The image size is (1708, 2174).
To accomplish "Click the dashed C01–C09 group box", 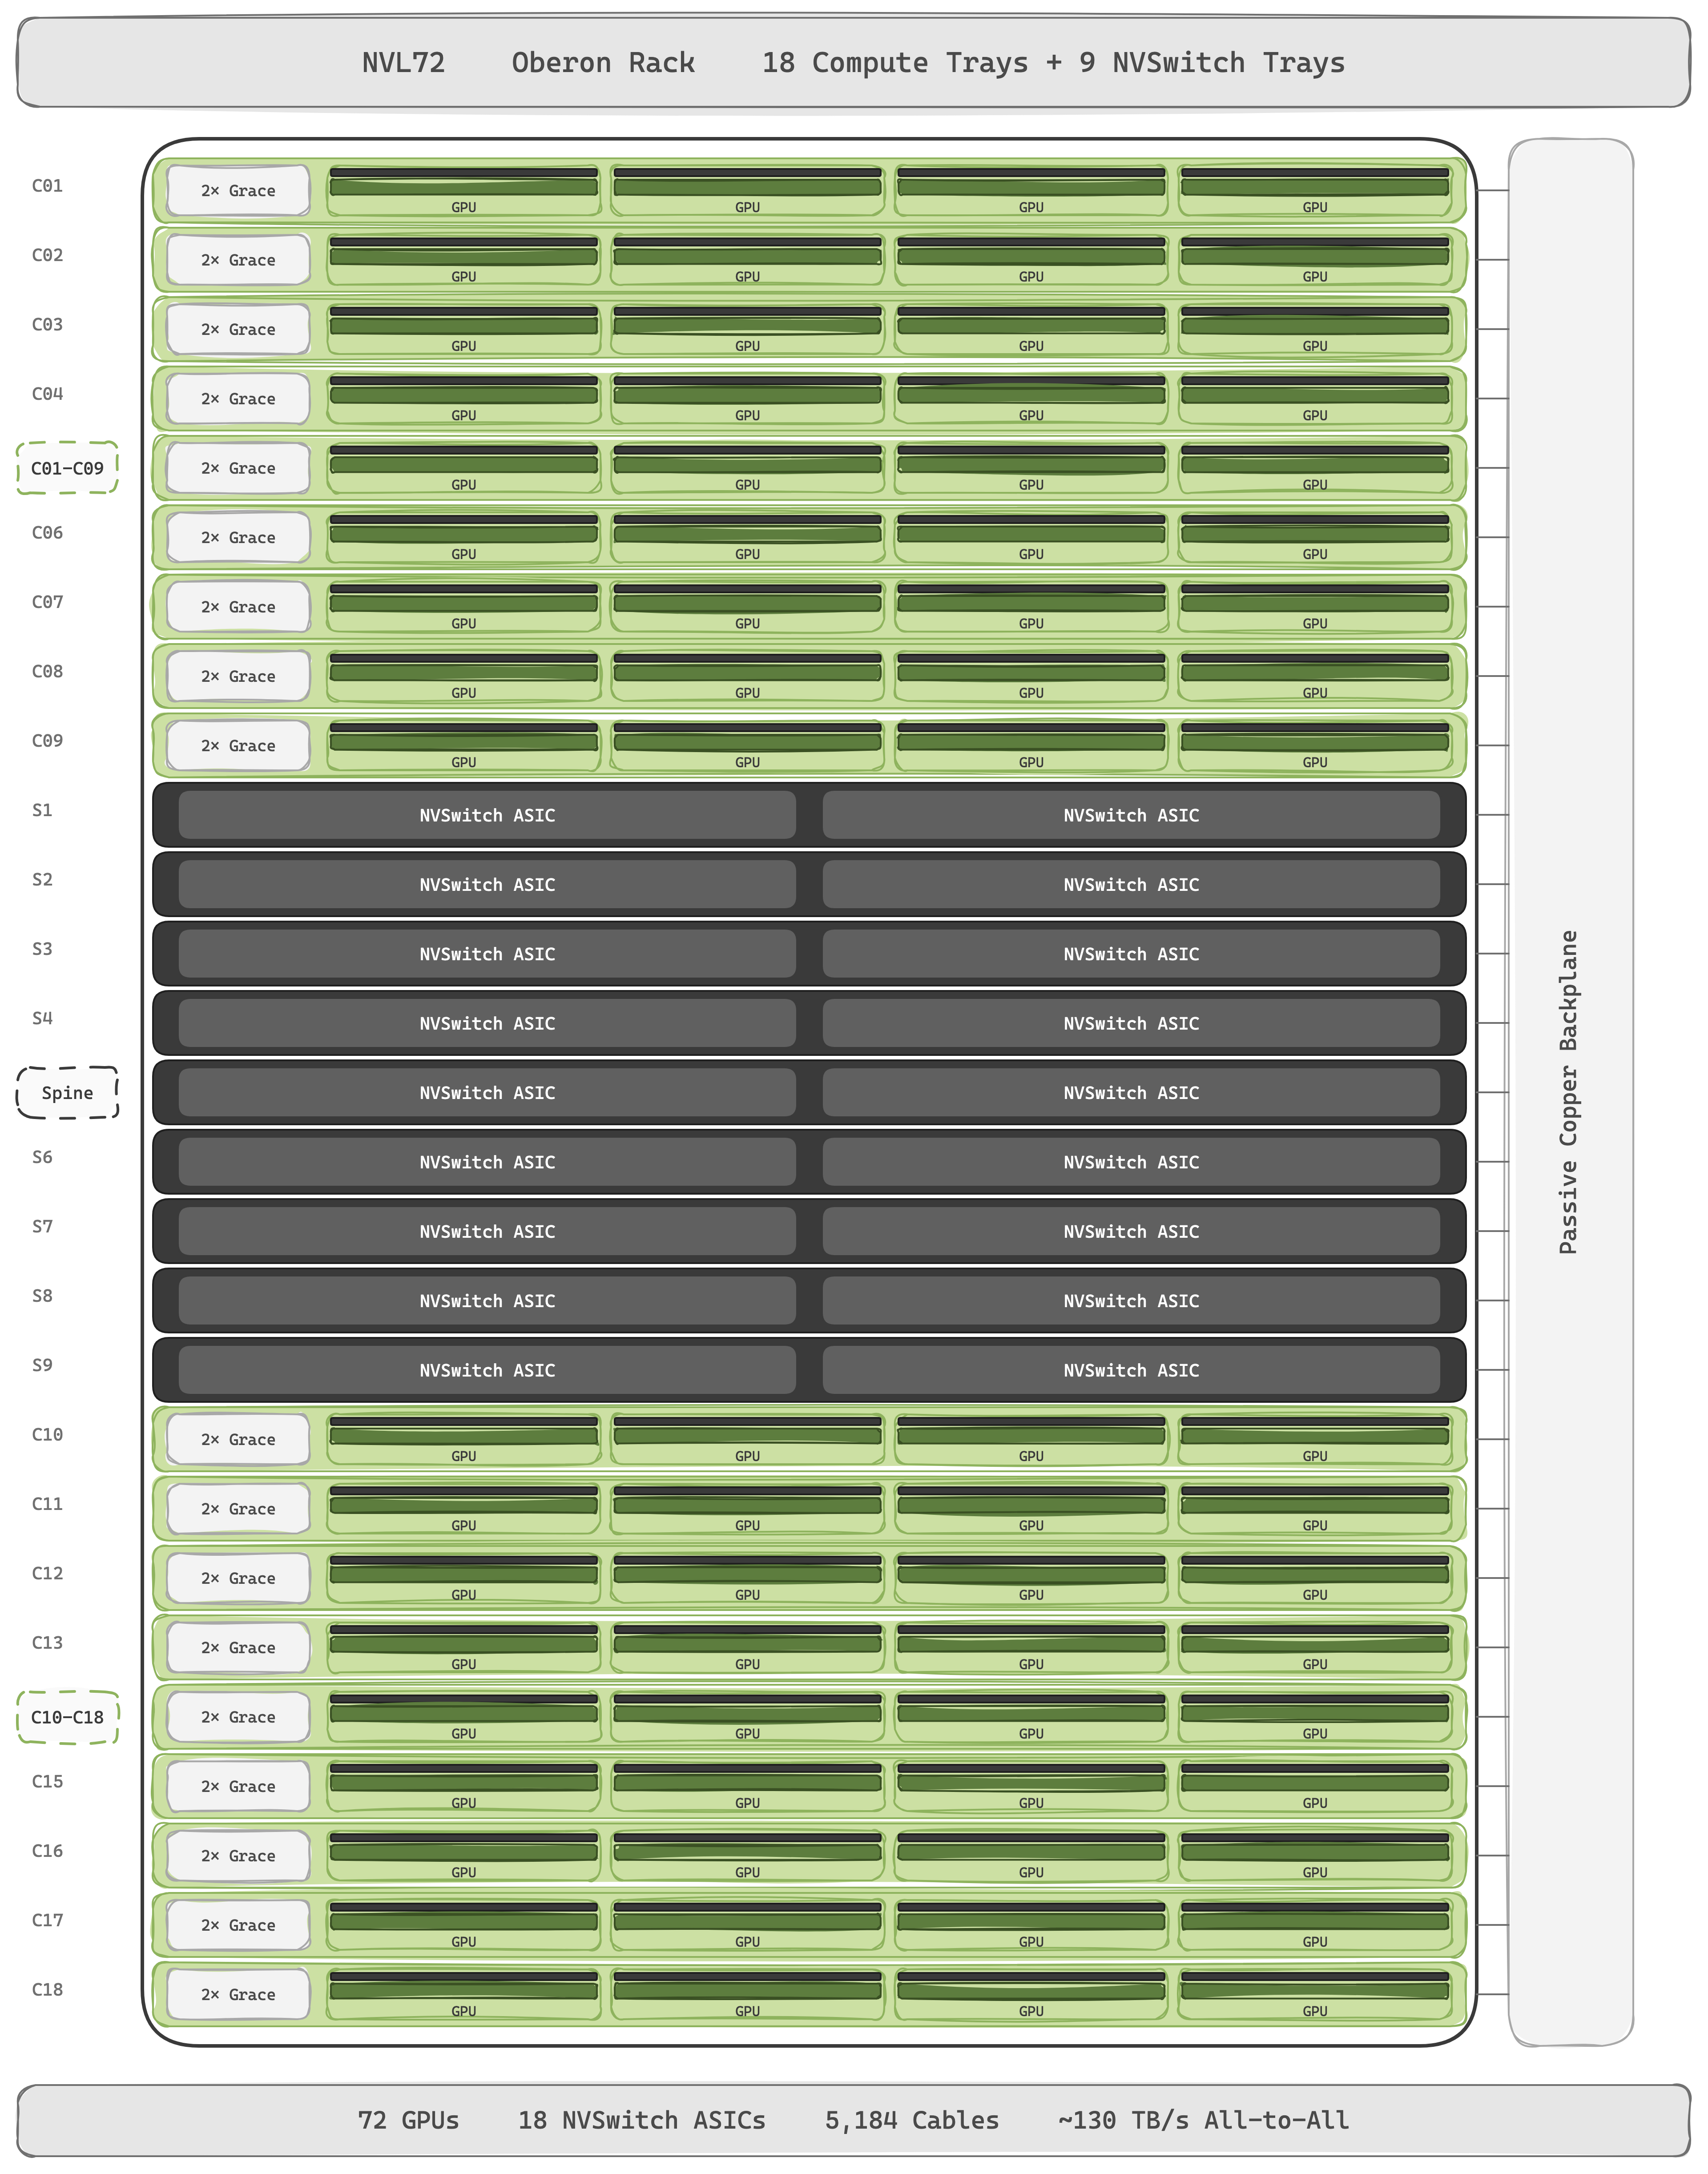I will click(67, 468).
